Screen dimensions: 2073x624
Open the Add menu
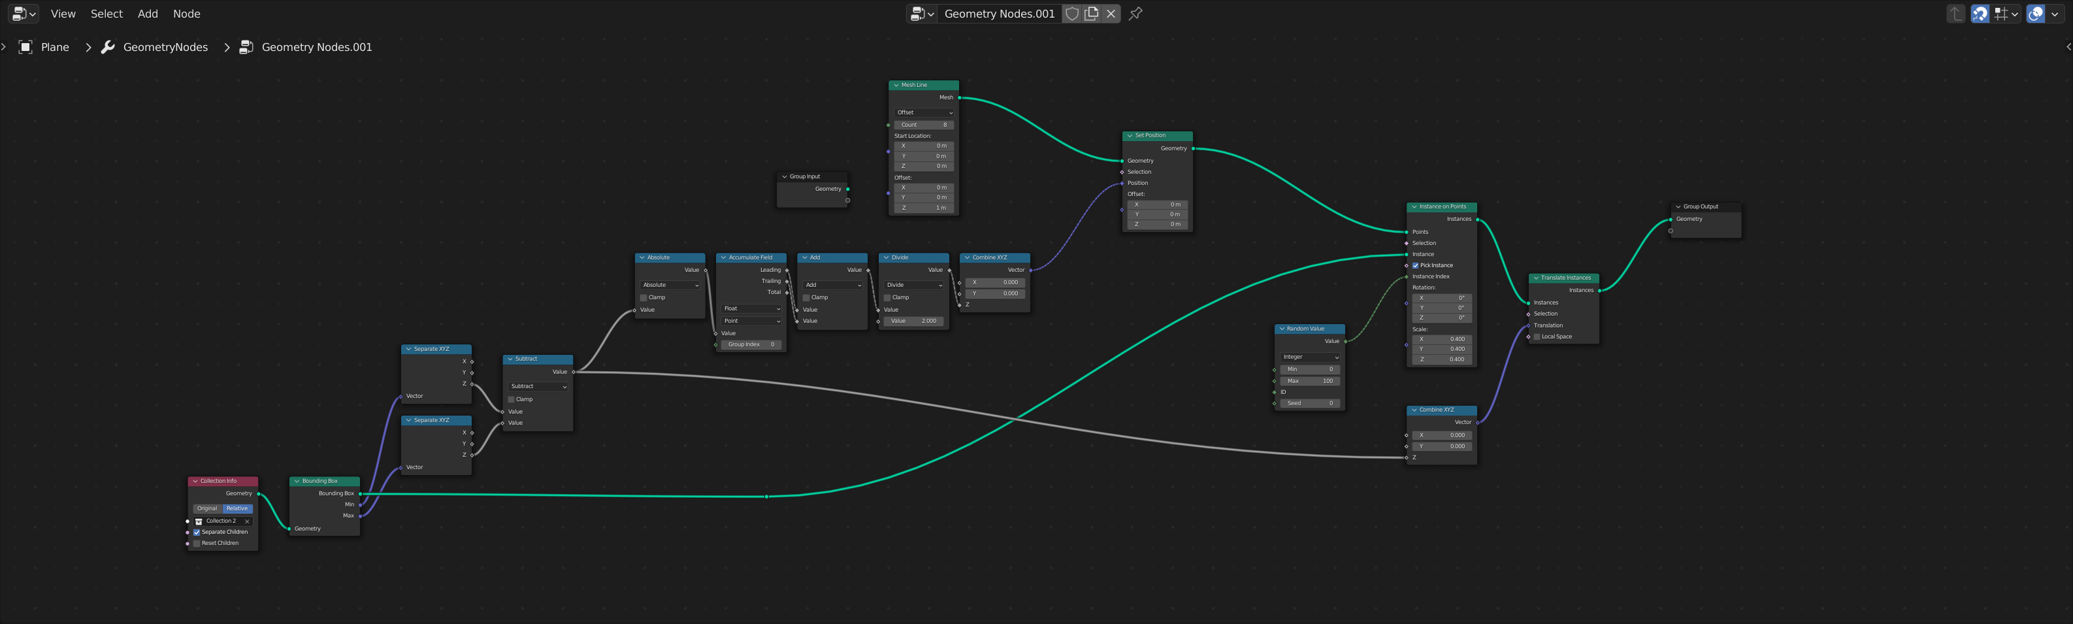148,14
